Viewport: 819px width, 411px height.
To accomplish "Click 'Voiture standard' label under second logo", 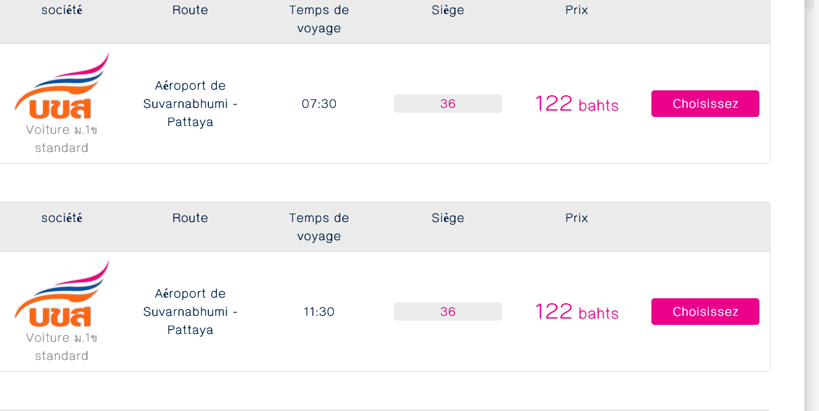I will click(x=62, y=347).
